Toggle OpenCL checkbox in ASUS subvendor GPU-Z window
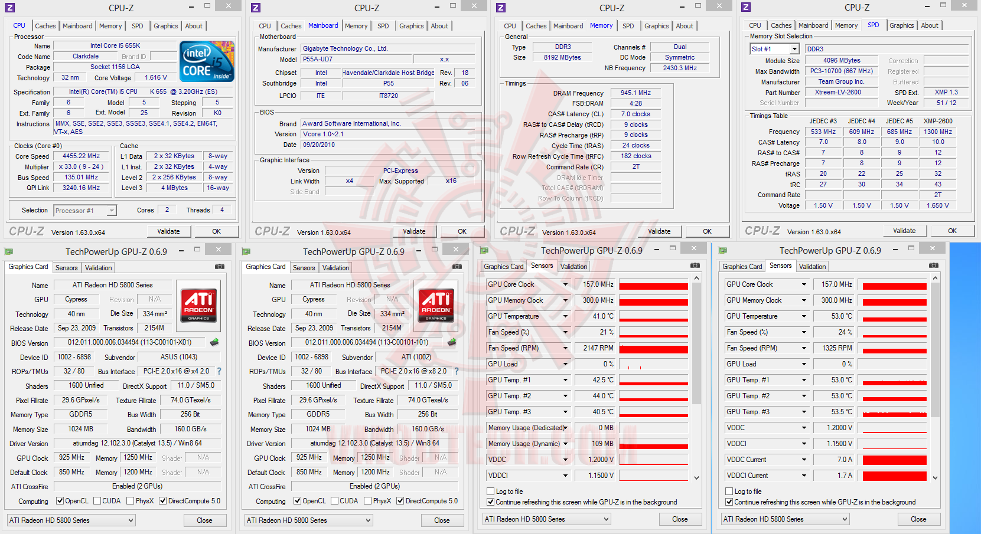 point(60,501)
